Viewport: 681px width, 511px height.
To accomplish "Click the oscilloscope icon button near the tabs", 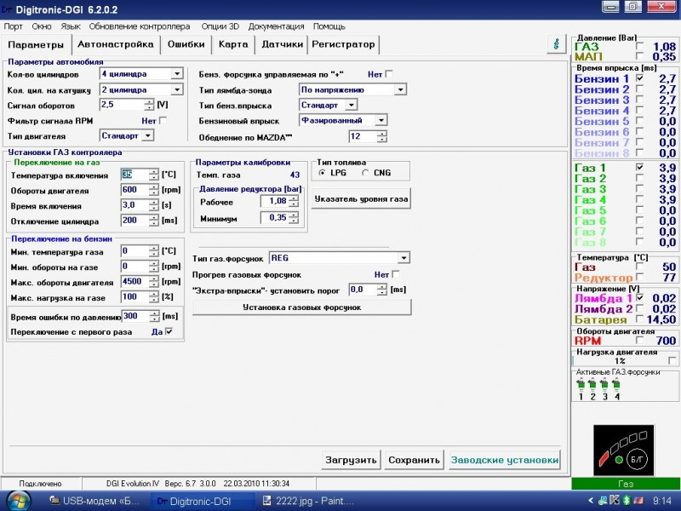I will click(x=557, y=43).
